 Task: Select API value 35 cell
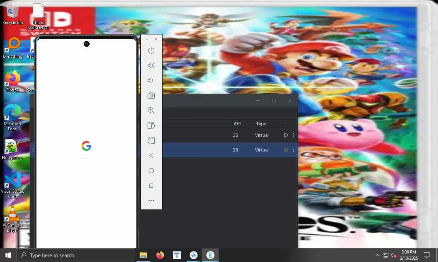point(235,135)
